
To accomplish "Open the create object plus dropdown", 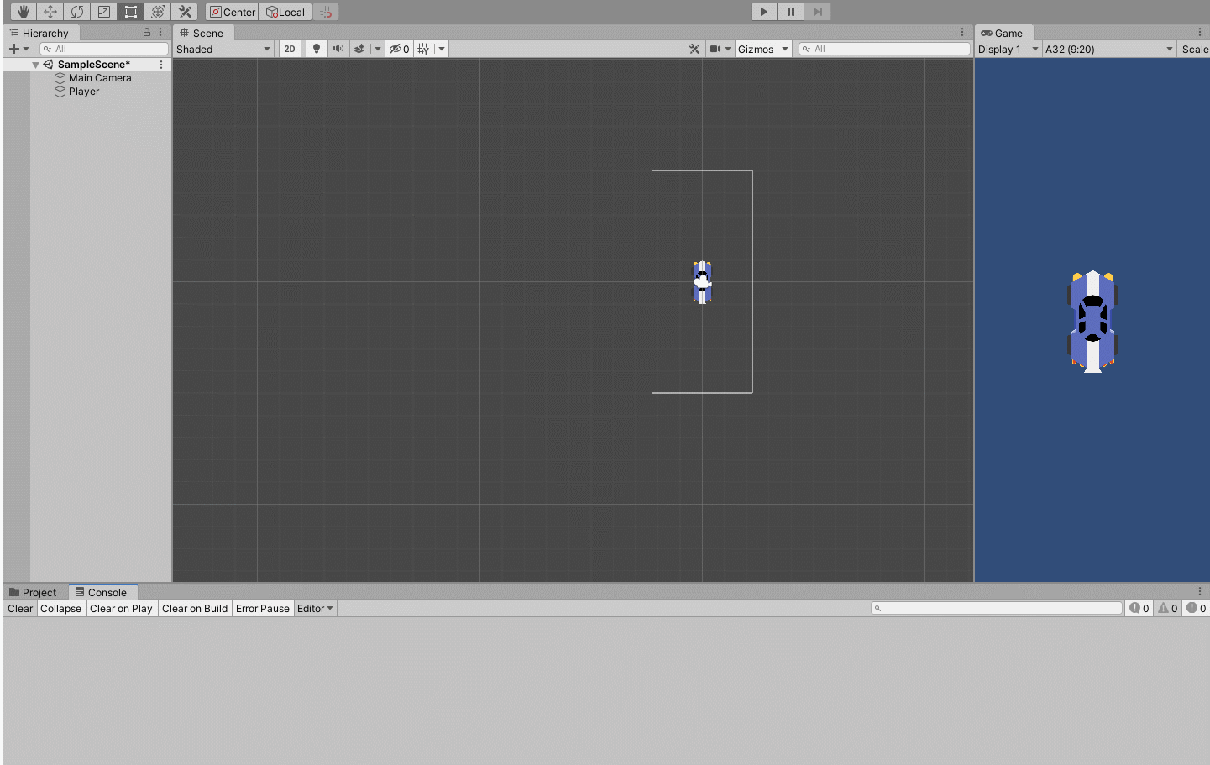I will pyautogui.click(x=18, y=49).
